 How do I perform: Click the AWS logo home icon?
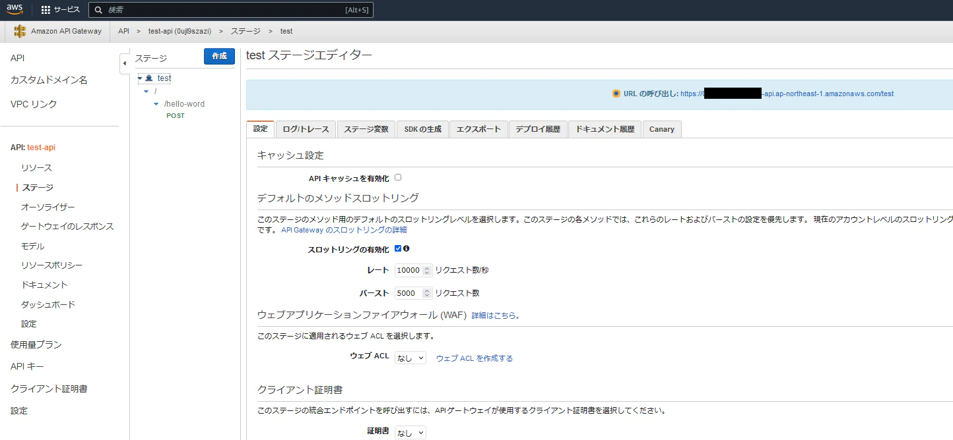[x=15, y=9]
